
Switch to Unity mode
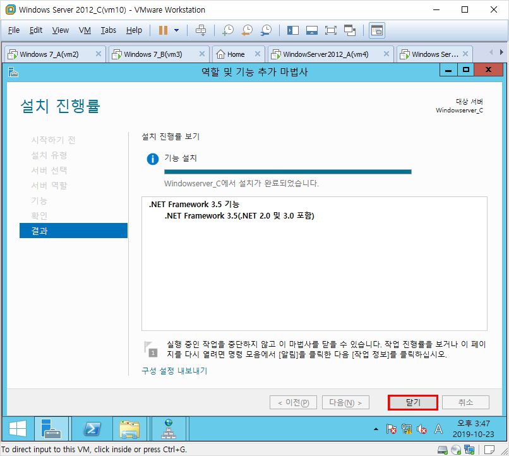point(350,30)
